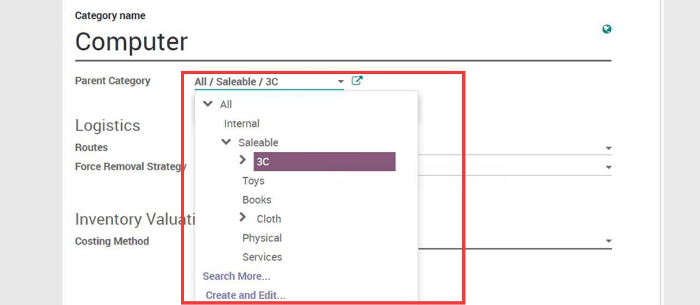Screen dimensions: 700x305
Task: Click the globe translate icon
Action: 606,29
